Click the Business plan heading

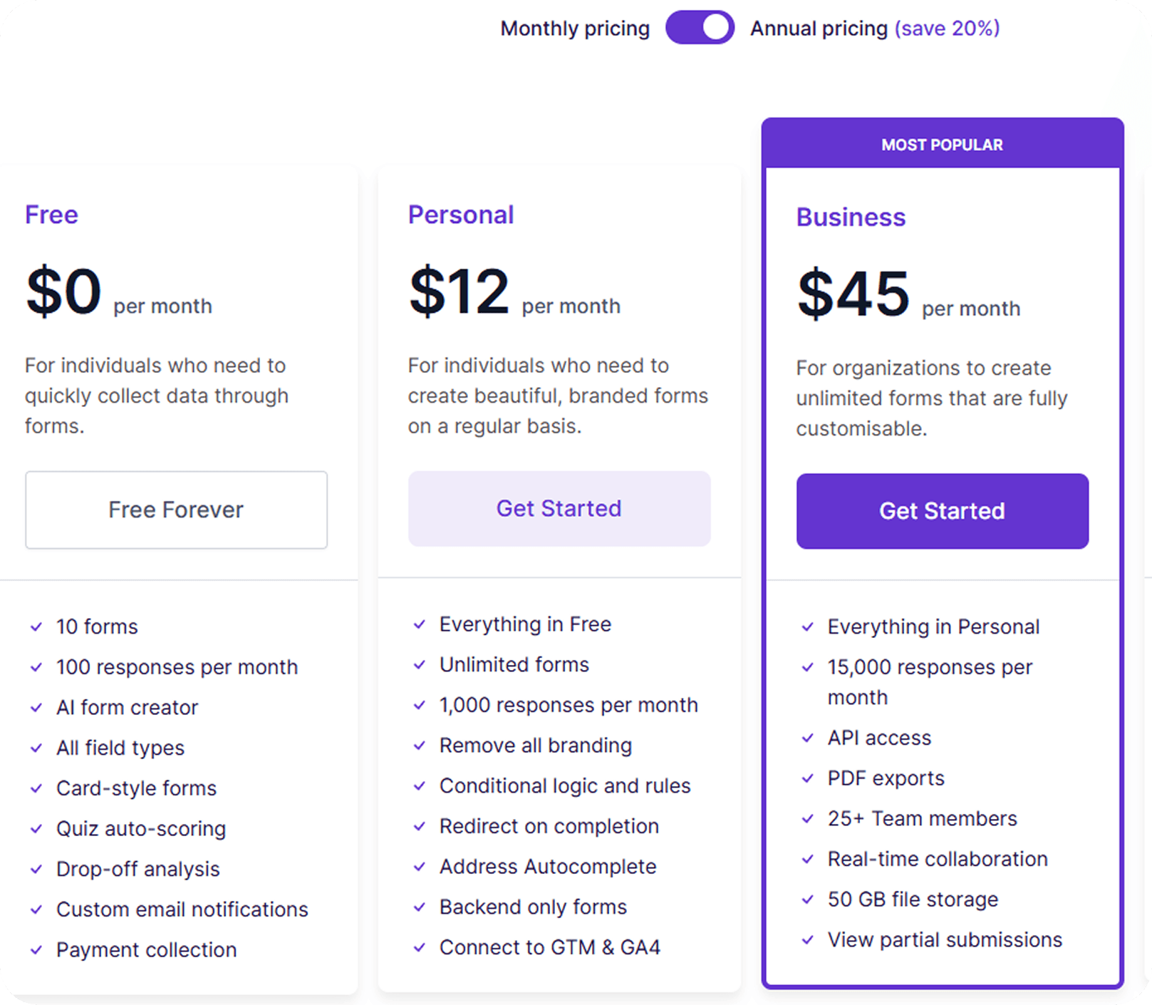coord(851,217)
